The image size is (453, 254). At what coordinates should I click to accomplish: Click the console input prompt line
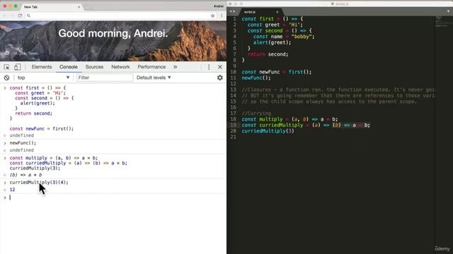coord(115,198)
